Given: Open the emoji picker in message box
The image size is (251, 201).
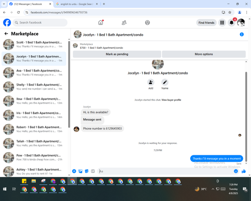Looking at the screenshot, I should 236,171.
